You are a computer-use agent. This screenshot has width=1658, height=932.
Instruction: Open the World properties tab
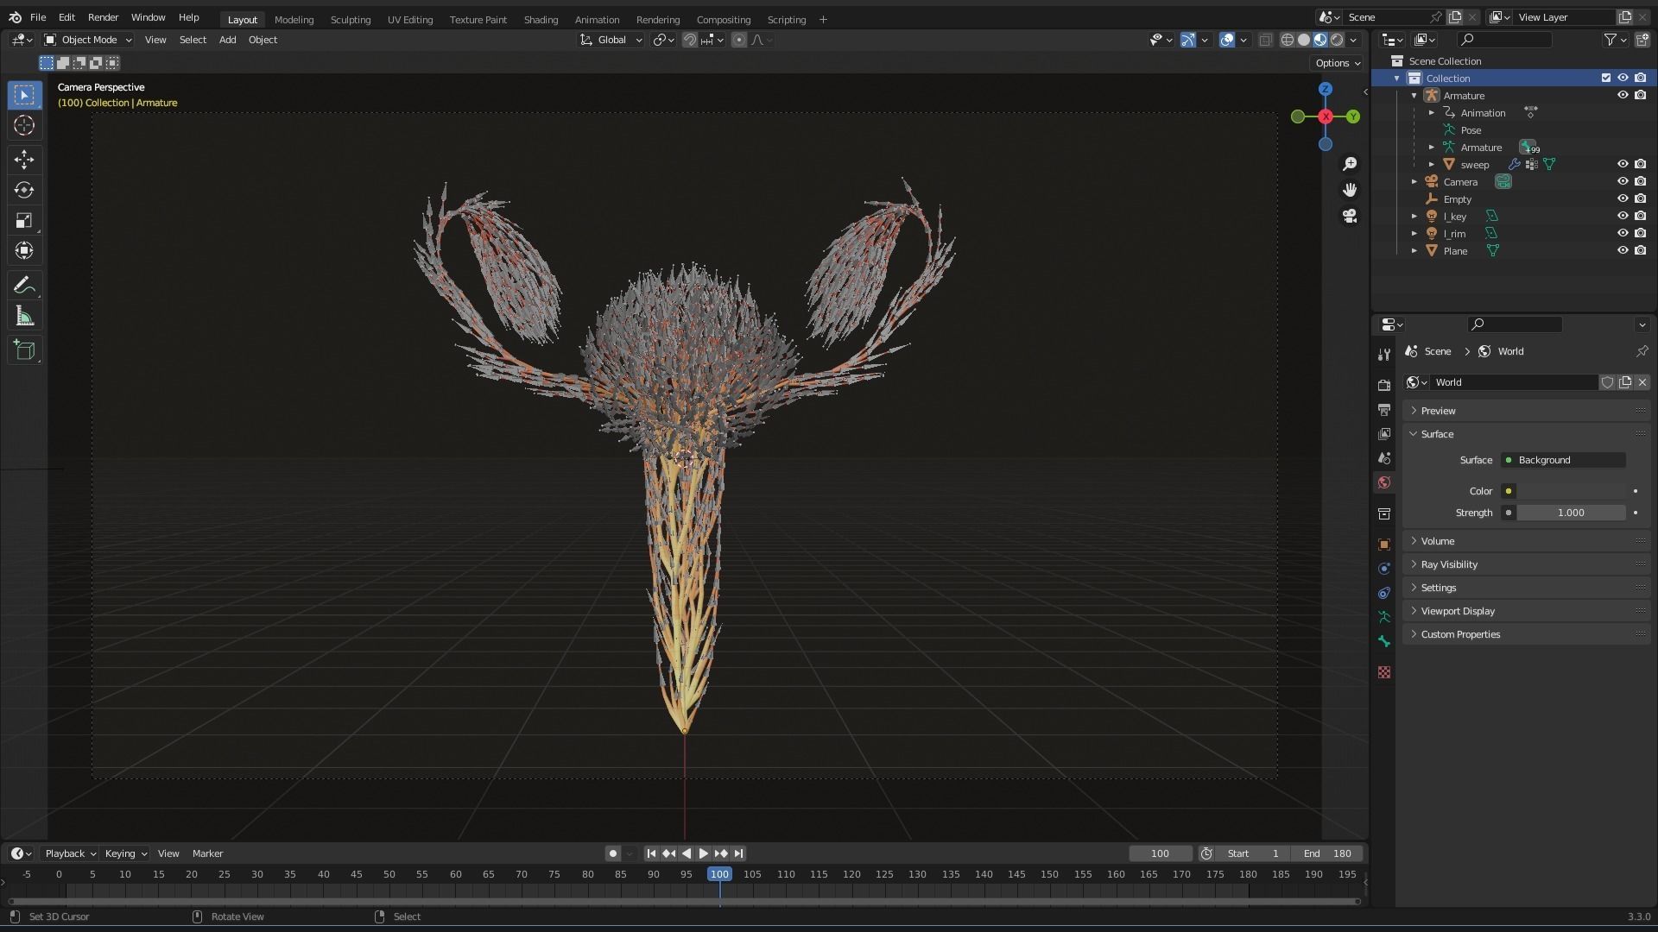pyautogui.click(x=1384, y=482)
